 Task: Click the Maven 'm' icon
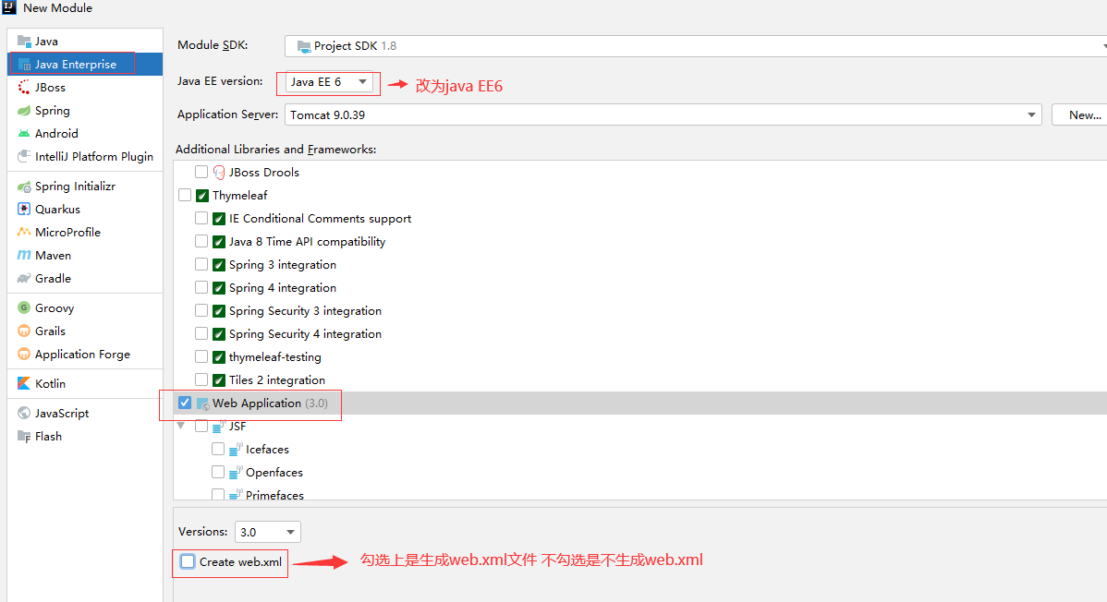click(24, 256)
